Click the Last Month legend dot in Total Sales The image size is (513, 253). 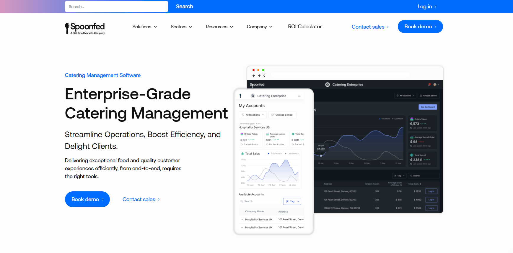click(x=286, y=154)
